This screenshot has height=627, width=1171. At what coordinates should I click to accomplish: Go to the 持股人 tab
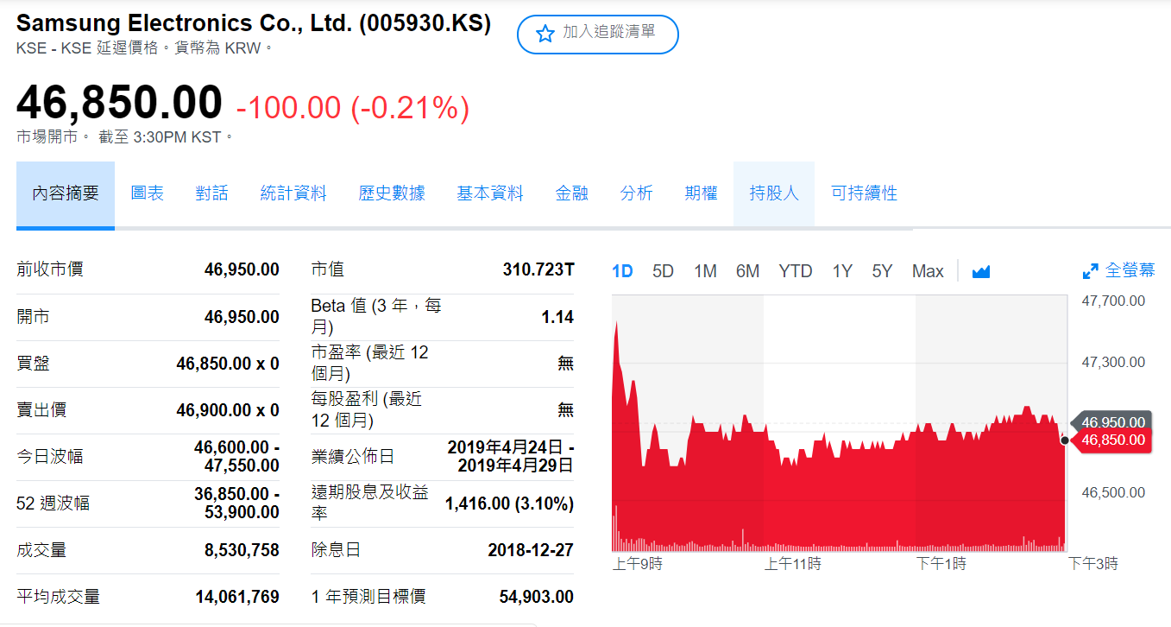click(774, 193)
